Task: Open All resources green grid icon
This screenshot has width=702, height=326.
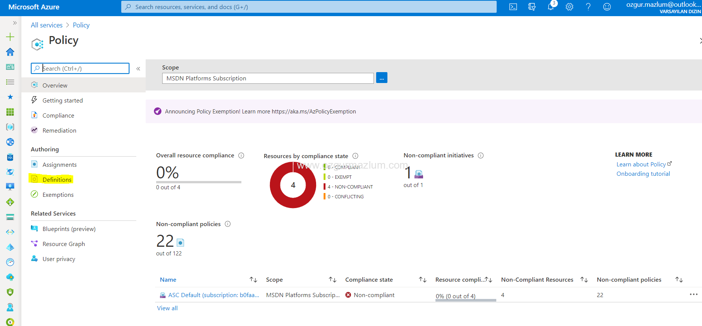Action: point(10,112)
